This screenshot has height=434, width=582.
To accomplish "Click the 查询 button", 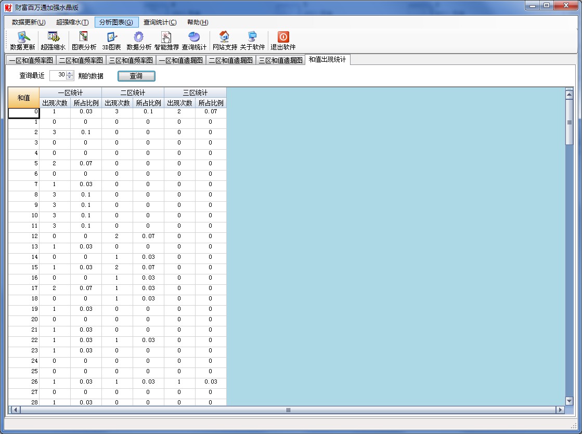I will tap(136, 76).
